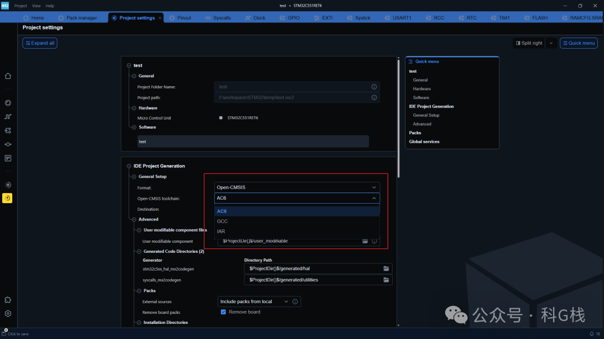Click the extensions puzzle icon in sidebar
The image size is (604, 339).
pos(8,300)
